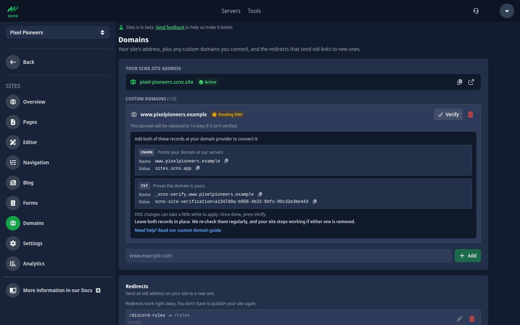This screenshot has height=325, width=520.
Task: Click the beta flask icon
Action: [x=121, y=27]
